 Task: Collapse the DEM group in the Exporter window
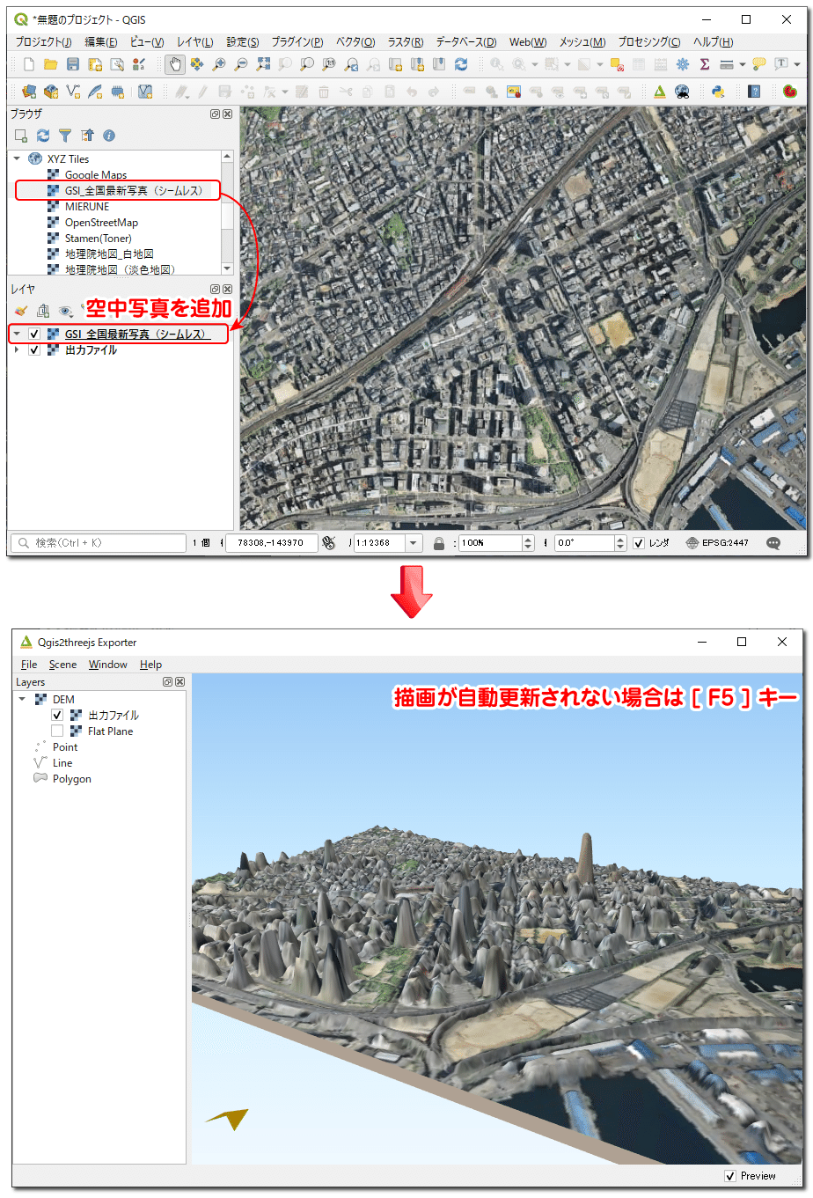[x=22, y=700]
